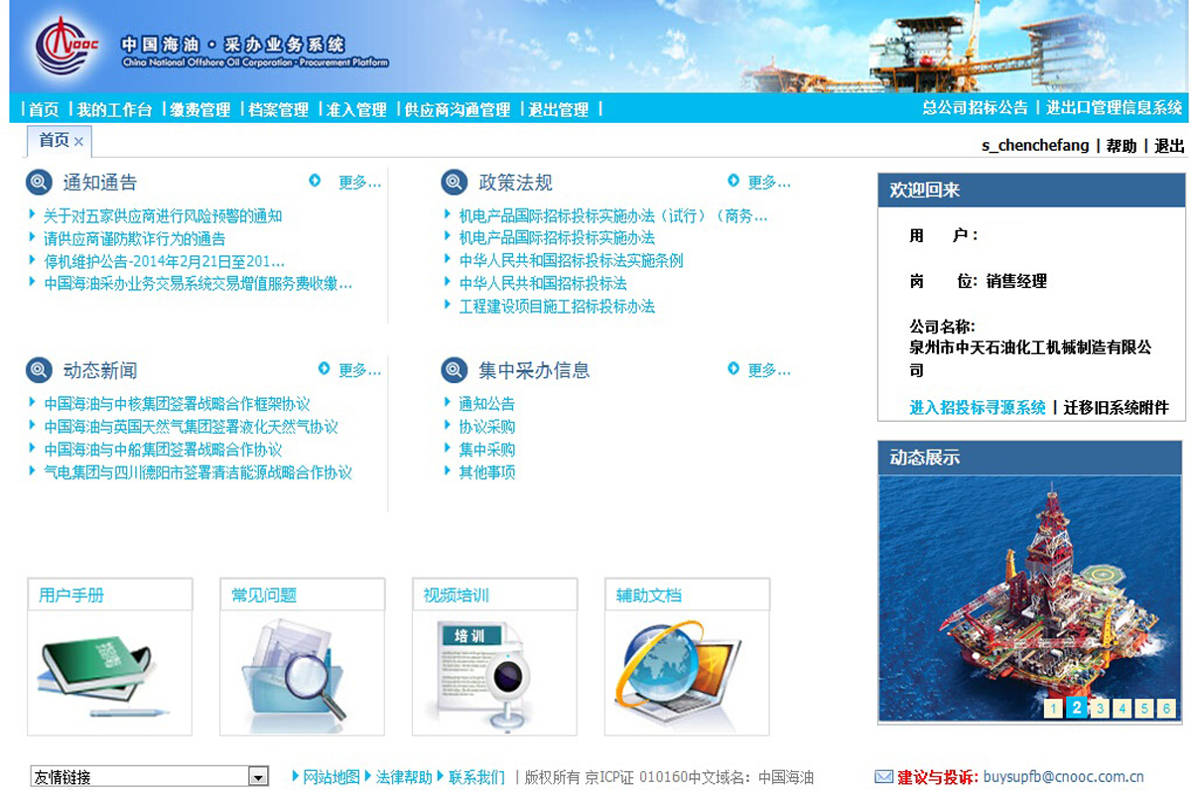Screen dimensions: 1191x794
Task: Expand the 友情链接 dropdown list
Action: (258, 777)
